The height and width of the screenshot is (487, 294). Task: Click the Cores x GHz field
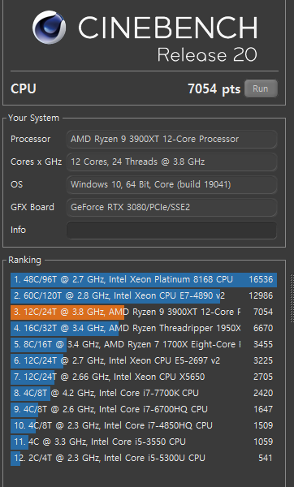coord(171,162)
